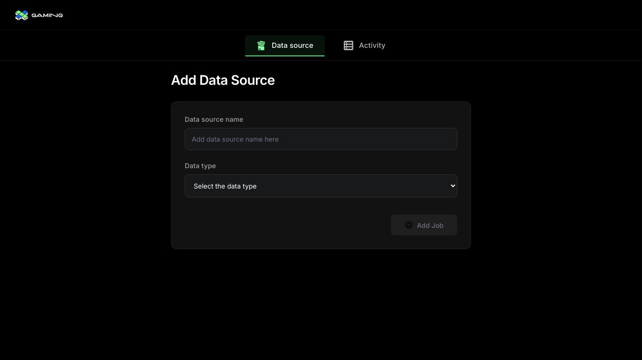Image resolution: width=642 pixels, height=360 pixels.
Task: Click the Gaming cube logo icon
Action: point(21,15)
